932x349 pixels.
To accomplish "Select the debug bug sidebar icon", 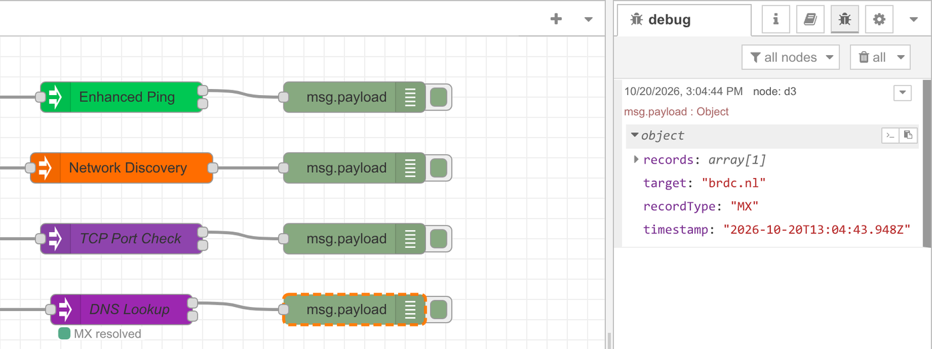I will 845,19.
